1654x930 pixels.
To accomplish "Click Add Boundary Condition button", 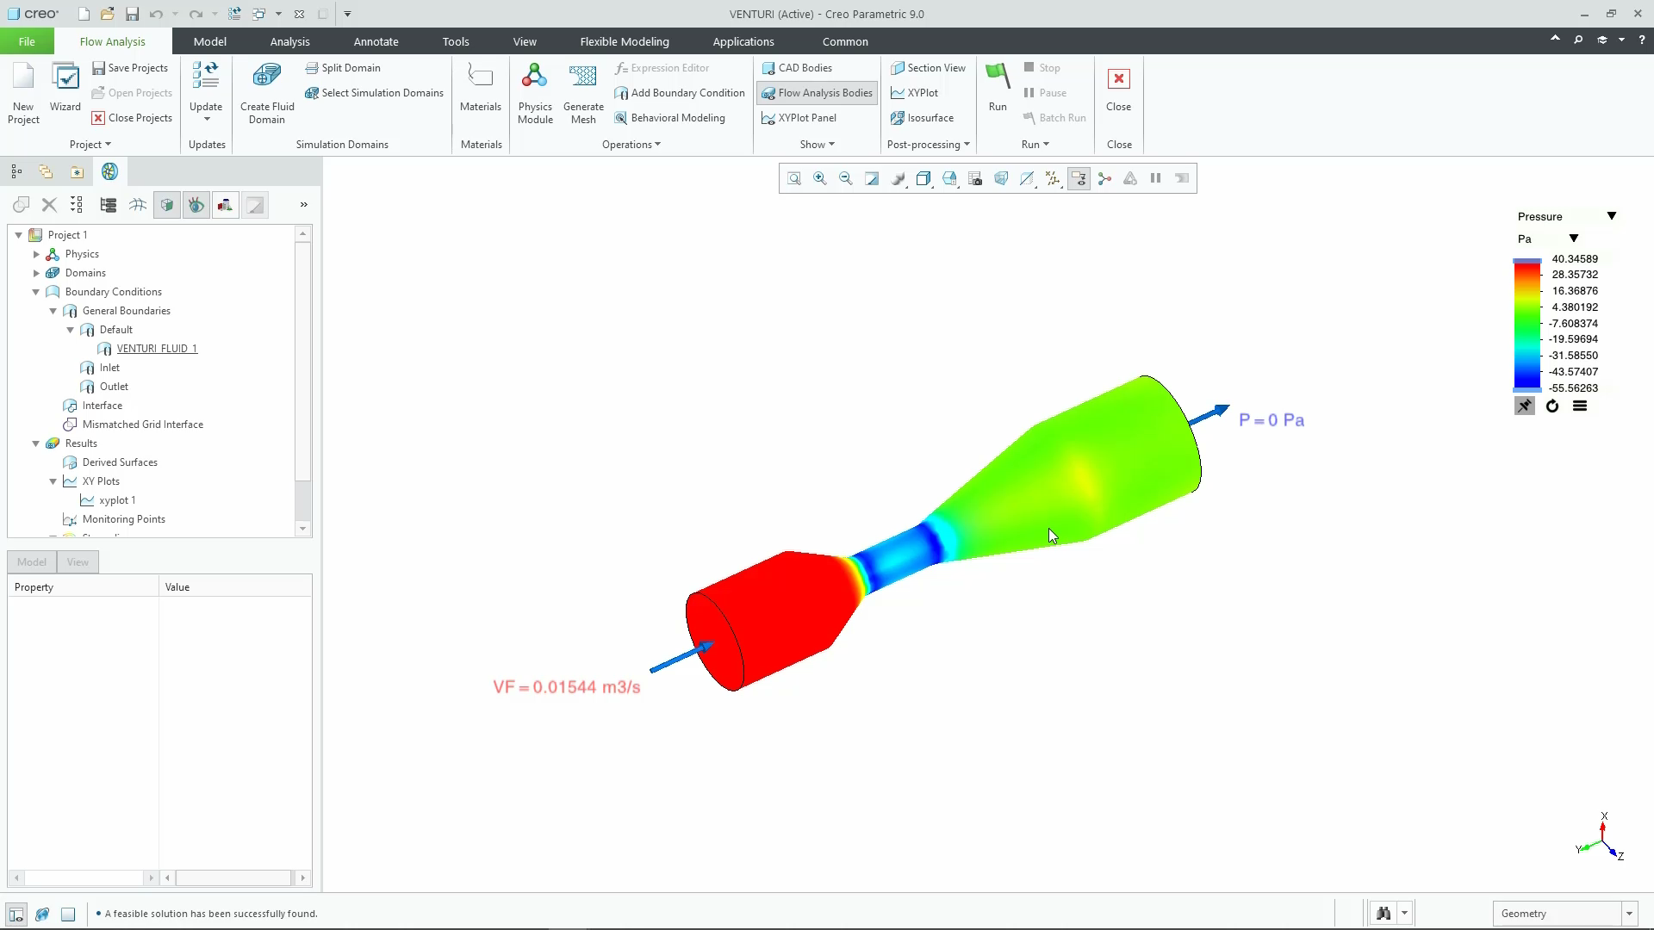I will pos(679,93).
